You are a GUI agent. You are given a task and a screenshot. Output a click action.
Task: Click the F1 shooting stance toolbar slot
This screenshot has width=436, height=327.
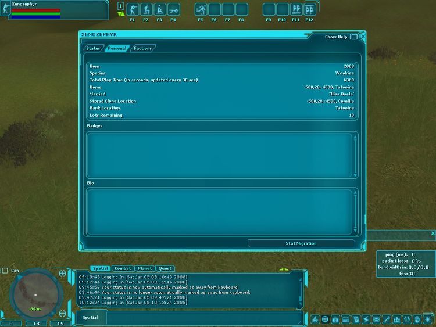point(132,9)
